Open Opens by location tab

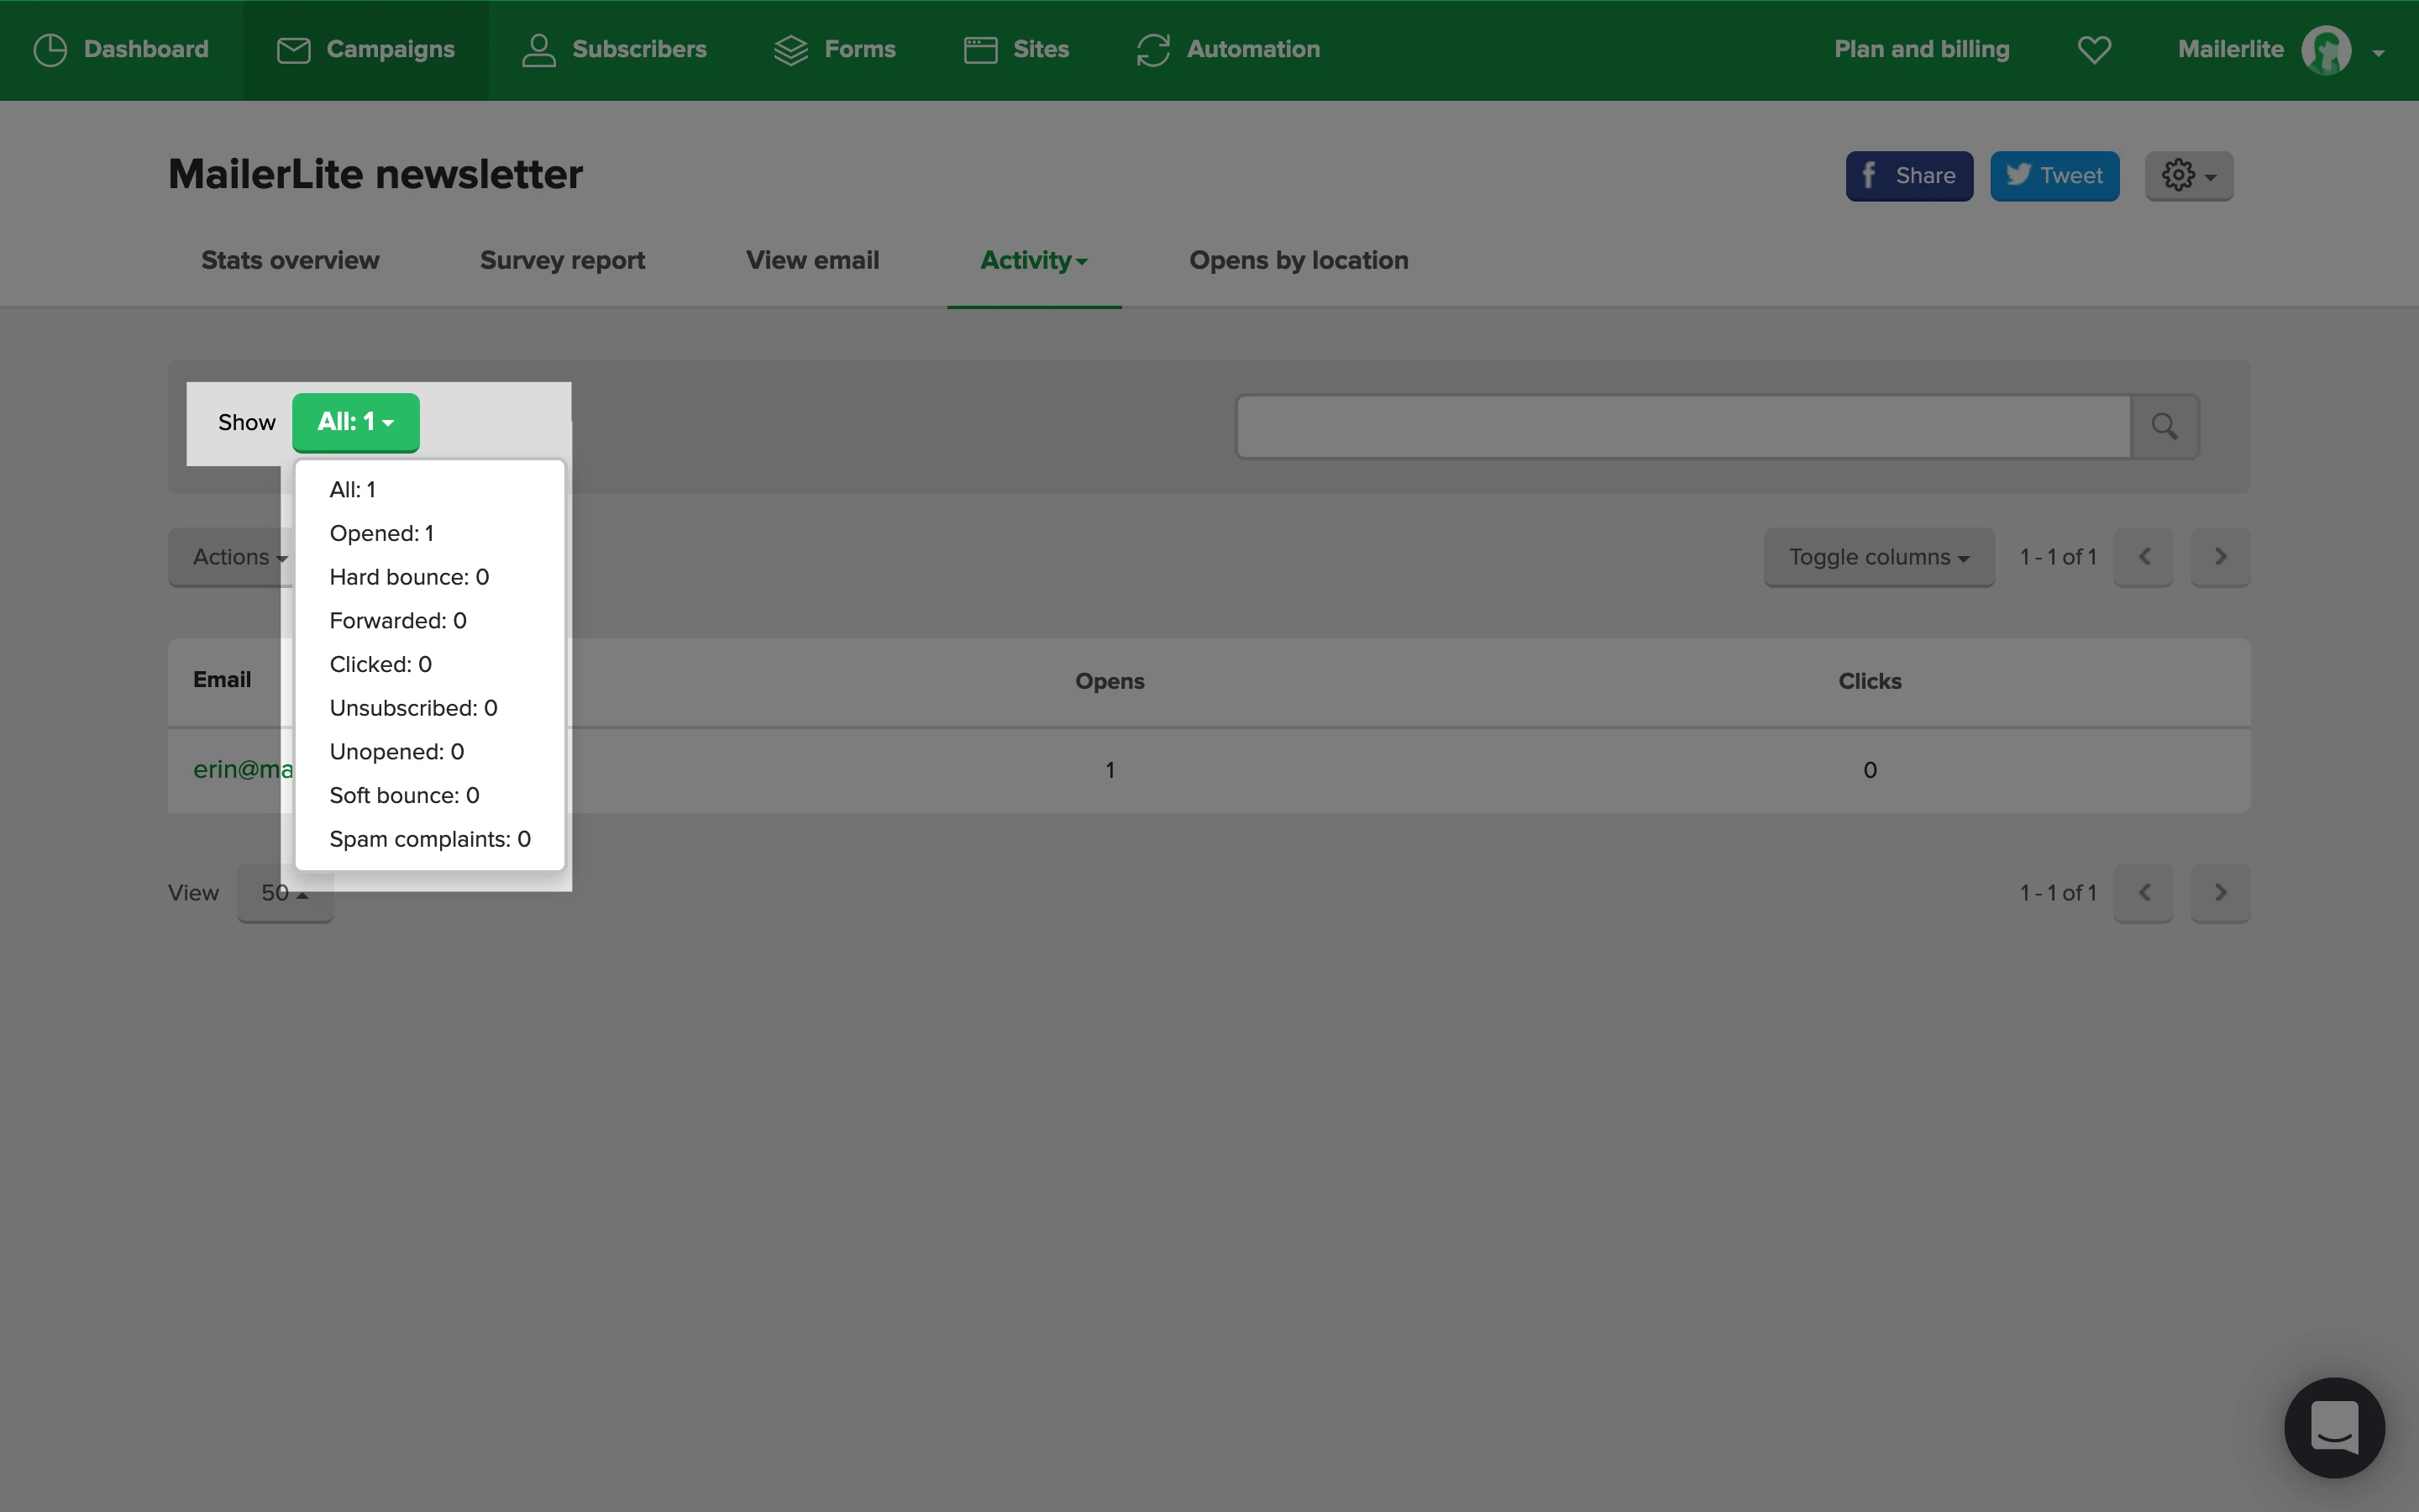click(x=1298, y=260)
